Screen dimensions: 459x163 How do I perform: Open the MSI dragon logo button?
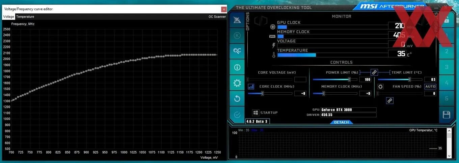[237, 20]
